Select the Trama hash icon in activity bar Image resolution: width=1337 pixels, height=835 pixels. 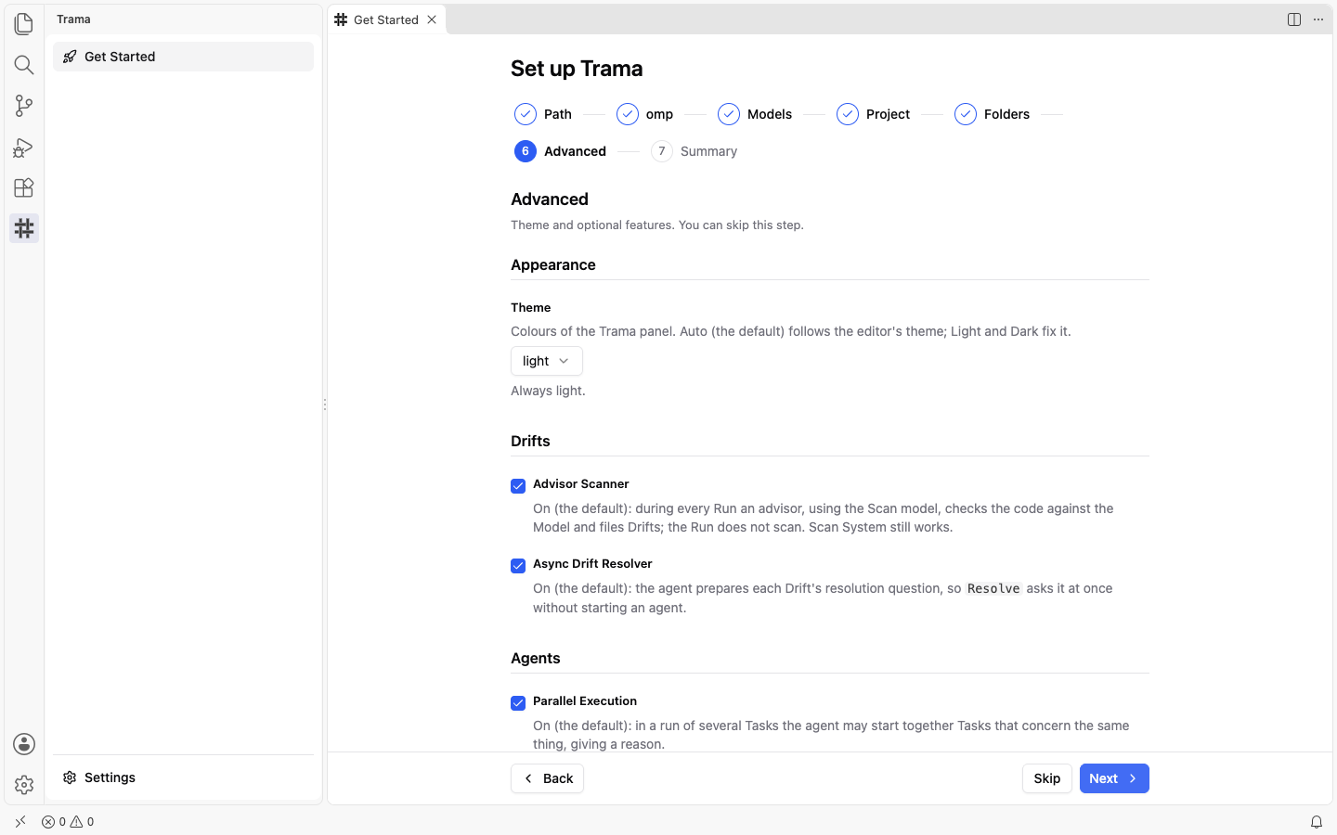pyautogui.click(x=24, y=228)
